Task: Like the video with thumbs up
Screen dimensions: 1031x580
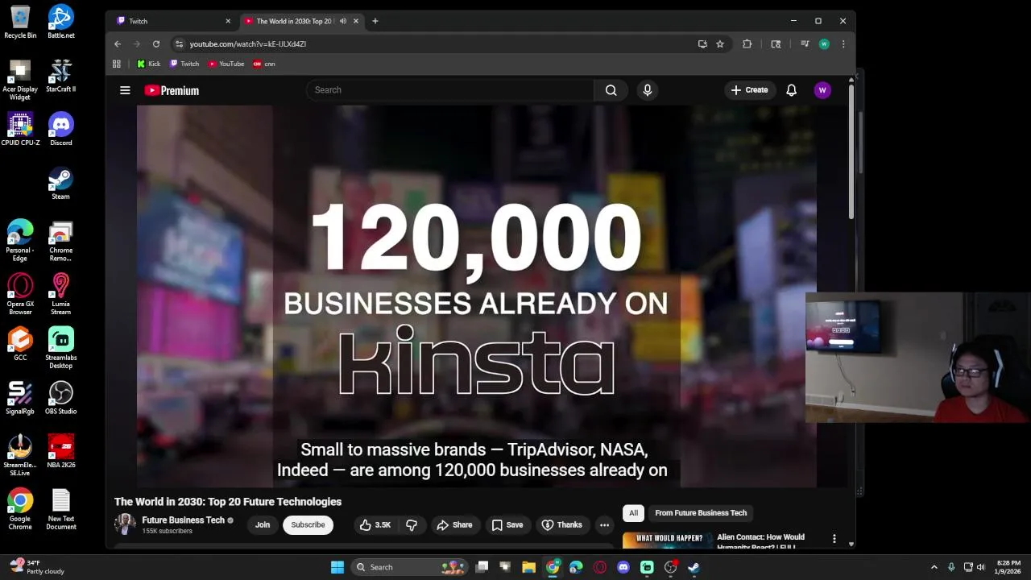Action: (375, 525)
